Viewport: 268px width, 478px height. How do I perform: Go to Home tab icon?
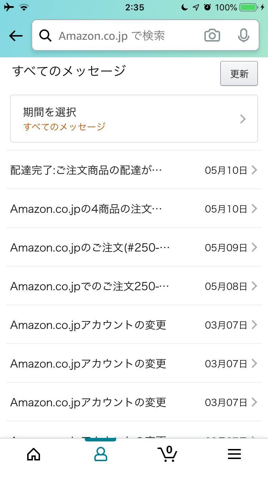(34, 454)
